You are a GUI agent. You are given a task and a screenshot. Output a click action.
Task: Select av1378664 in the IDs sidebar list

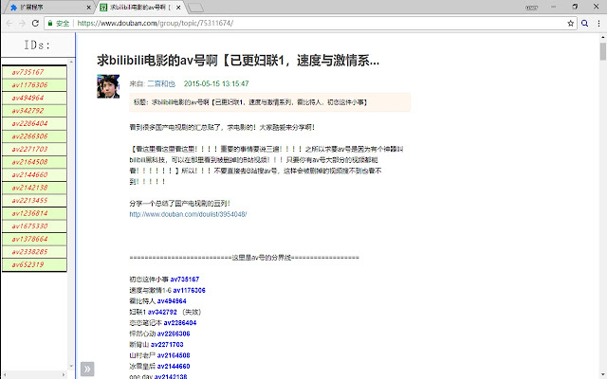tap(34, 239)
